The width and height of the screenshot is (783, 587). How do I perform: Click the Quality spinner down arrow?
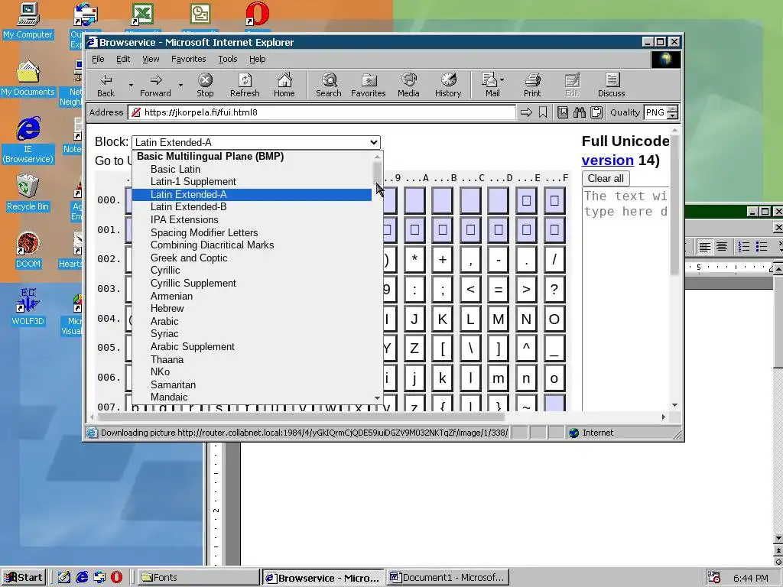[673, 116]
